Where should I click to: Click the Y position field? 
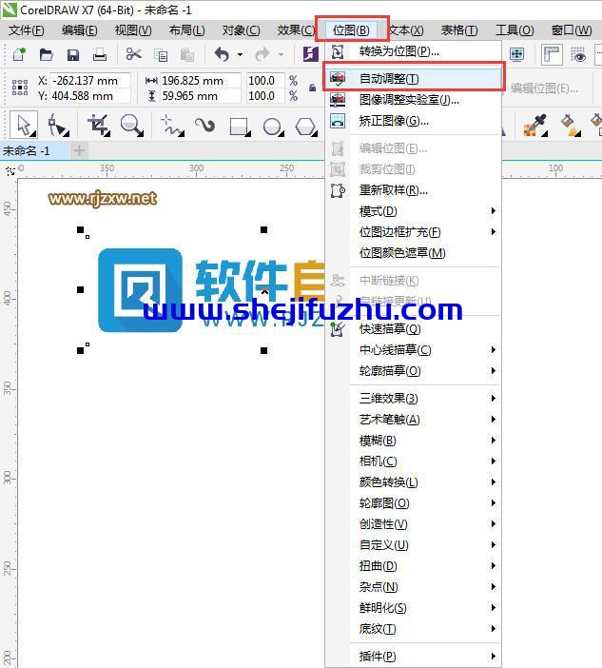[90, 96]
